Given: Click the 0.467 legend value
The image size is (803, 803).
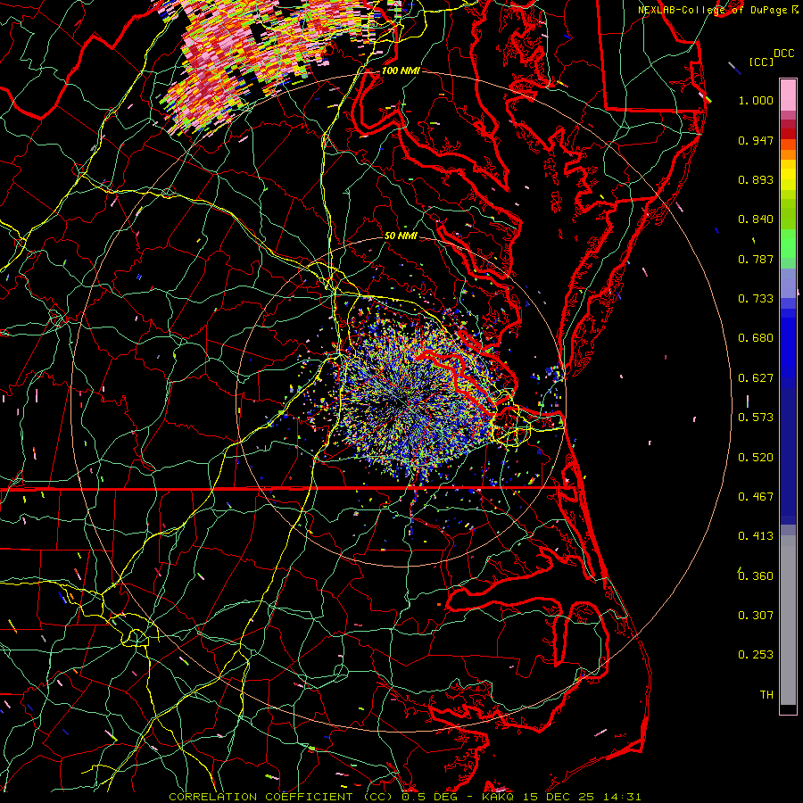Looking at the screenshot, I should pyautogui.click(x=756, y=497).
